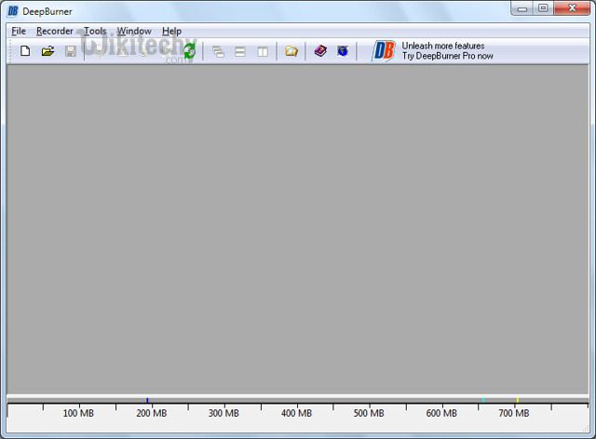Click the 700 MB label on the ruler
This screenshot has width=596, height=439.
pyautogui.click(x=514, y=413)
